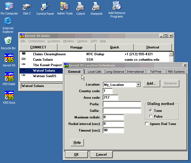The image size is (191, 163).
Task: Expand the Location dropdown list
Action: 138,85
